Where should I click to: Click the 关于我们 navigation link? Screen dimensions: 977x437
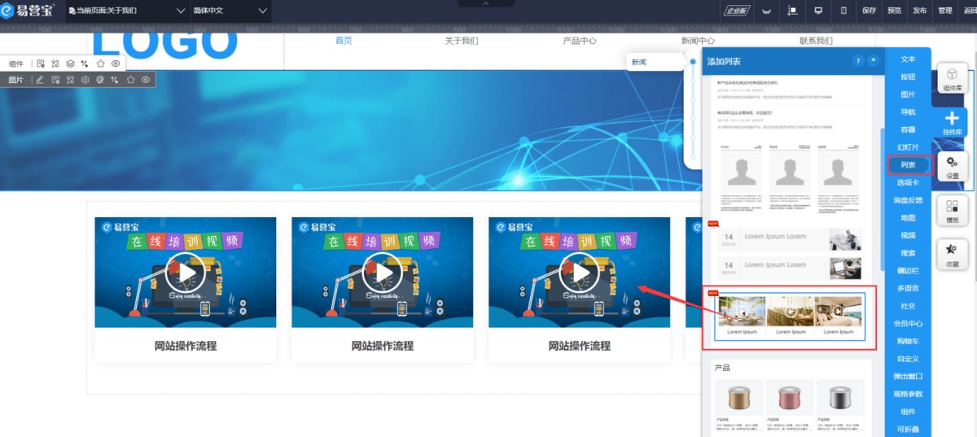462,41
